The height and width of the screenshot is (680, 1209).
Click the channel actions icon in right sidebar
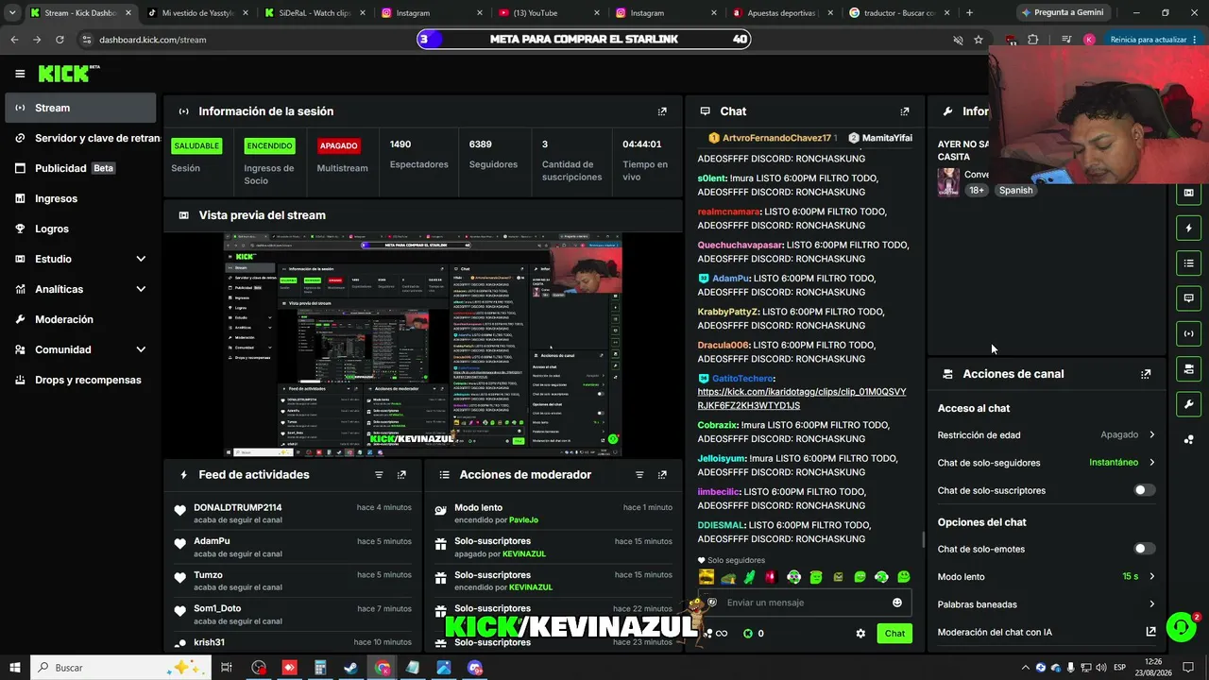pyautogui.click(x=1188, y=368)
